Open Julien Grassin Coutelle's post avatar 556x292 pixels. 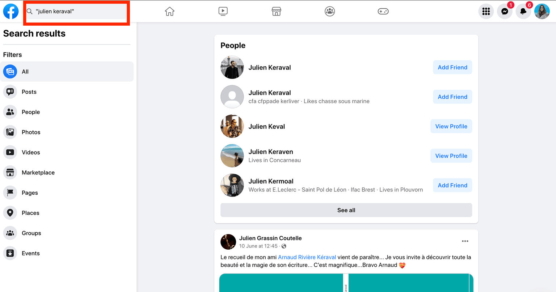tap(228, 242)
